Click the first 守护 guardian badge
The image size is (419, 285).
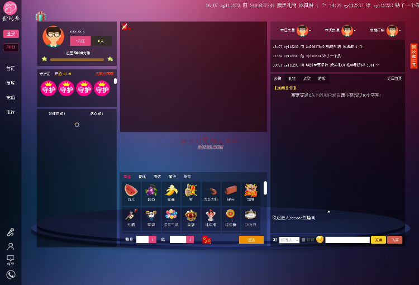tap(49, 88)
